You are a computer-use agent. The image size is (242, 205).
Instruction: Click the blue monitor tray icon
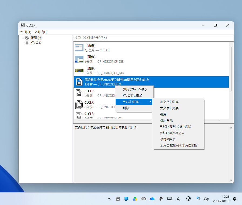pos(126,199)
